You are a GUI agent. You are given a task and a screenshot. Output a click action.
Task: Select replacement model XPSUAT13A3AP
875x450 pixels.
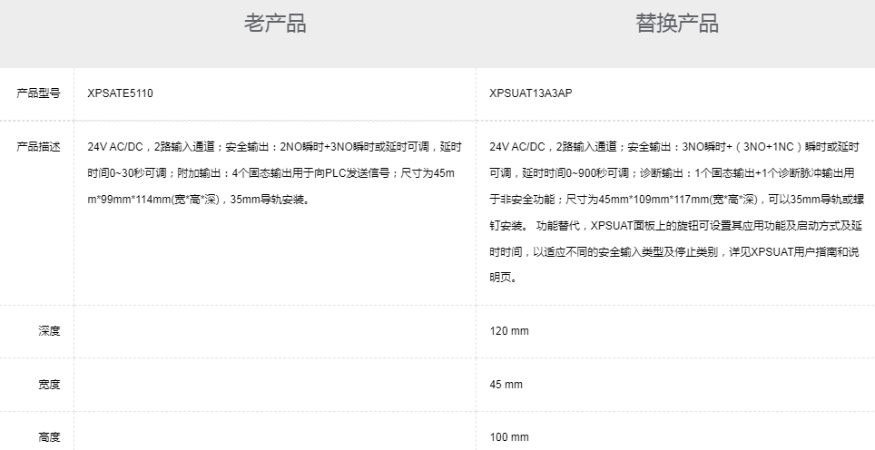click(531, 93)
